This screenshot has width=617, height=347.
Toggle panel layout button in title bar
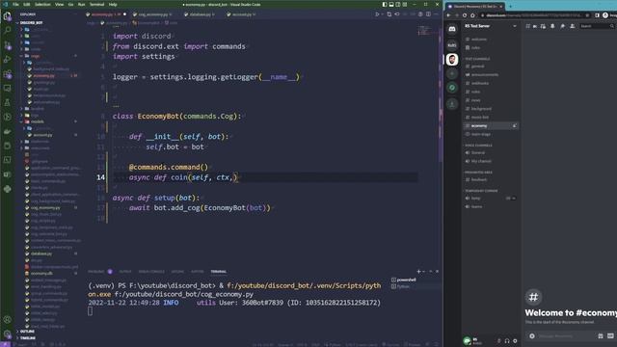point(391,4)
